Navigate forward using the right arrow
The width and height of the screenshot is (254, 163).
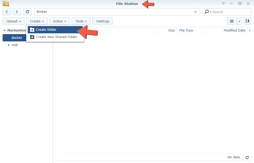(16, 11)
